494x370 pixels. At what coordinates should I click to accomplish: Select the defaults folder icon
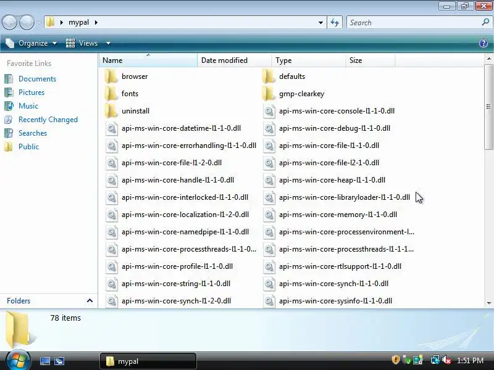269,76
